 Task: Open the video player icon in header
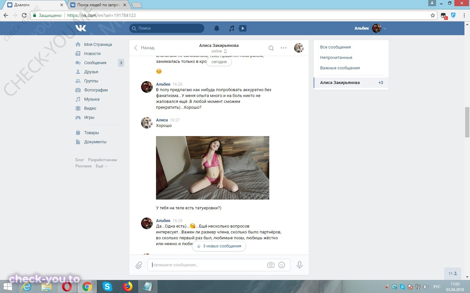(x=243, y=28)
